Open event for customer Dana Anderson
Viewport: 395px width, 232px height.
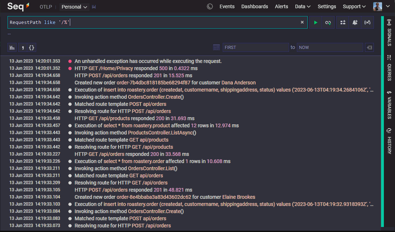(165, 83)
